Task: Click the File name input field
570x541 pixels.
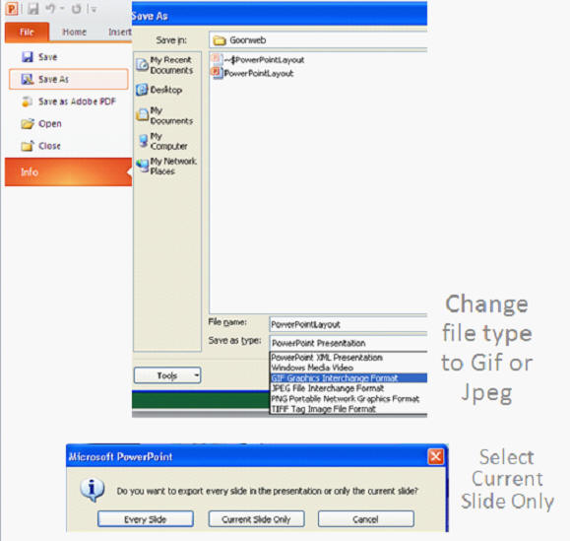Action: point(348,324)
